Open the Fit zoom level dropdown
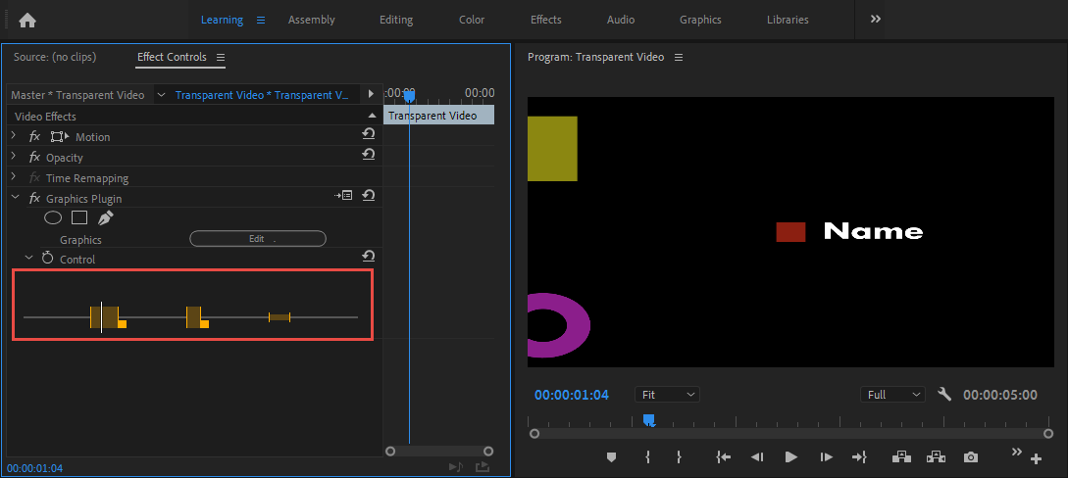Screen dimensions: 1068x478 (x=667, y=395)
